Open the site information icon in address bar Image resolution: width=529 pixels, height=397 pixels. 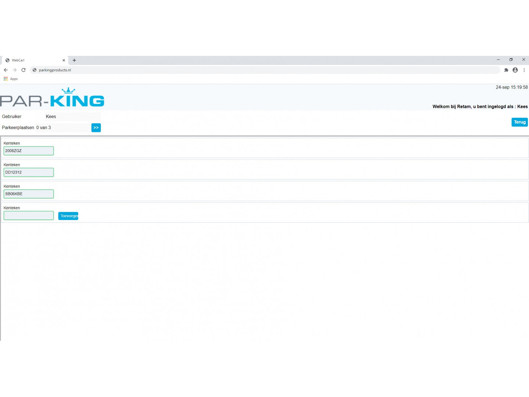35,70
